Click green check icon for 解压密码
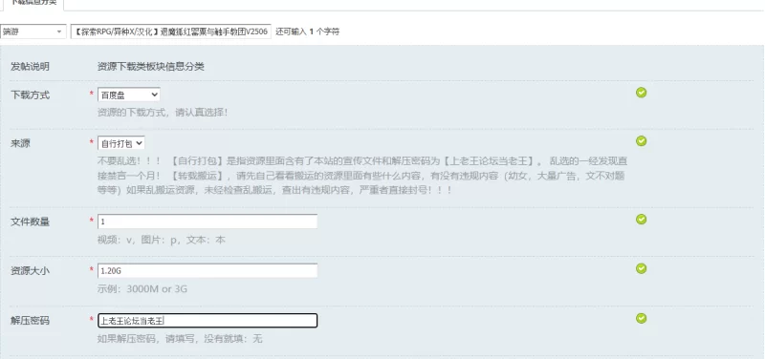This screenshot has height=359, width=765. (641, 318)
